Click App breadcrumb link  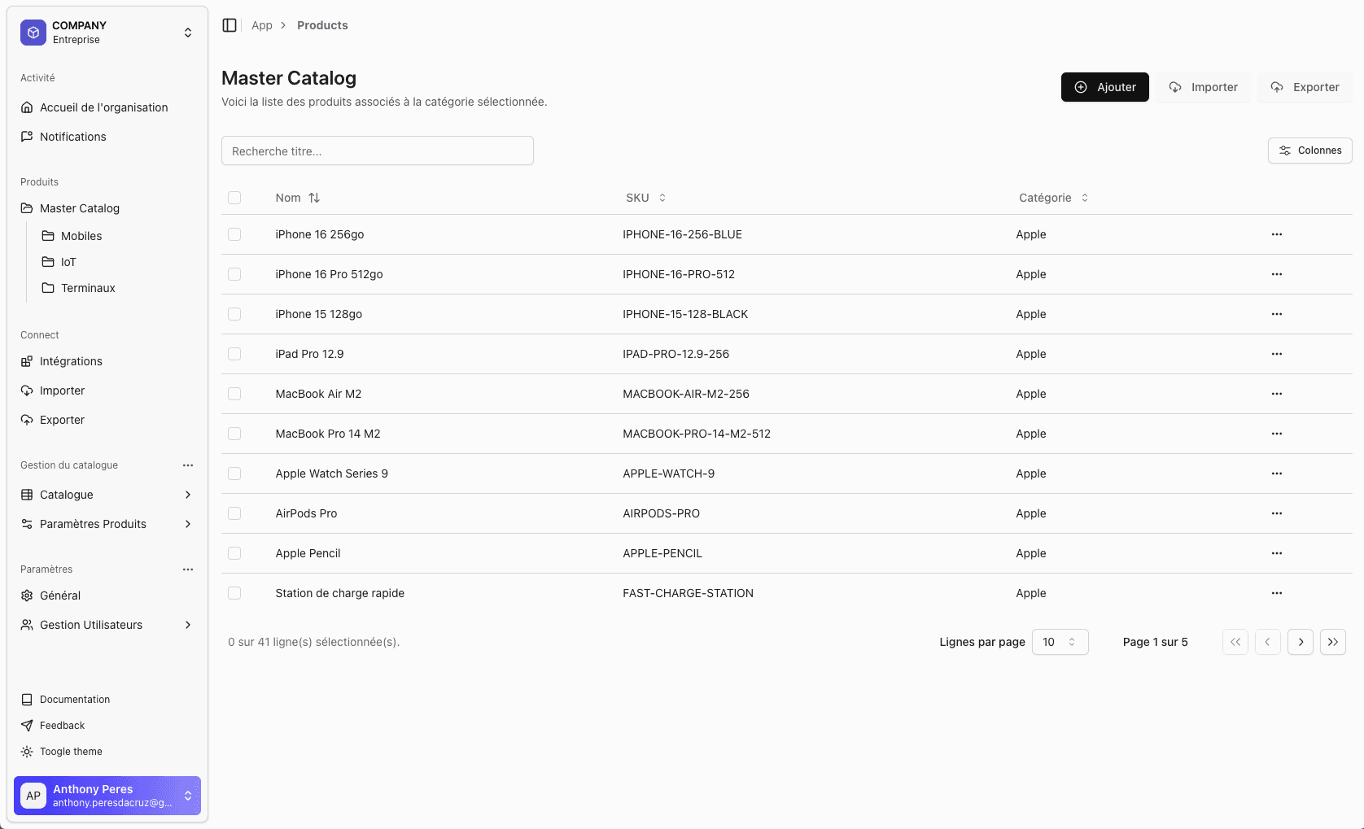point(262,25)
